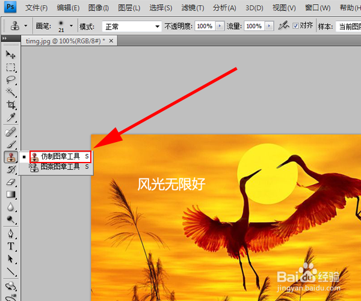361x301 pixels.
Task: Open the 分析(A) menu
Action: click(x=224, y=8)
